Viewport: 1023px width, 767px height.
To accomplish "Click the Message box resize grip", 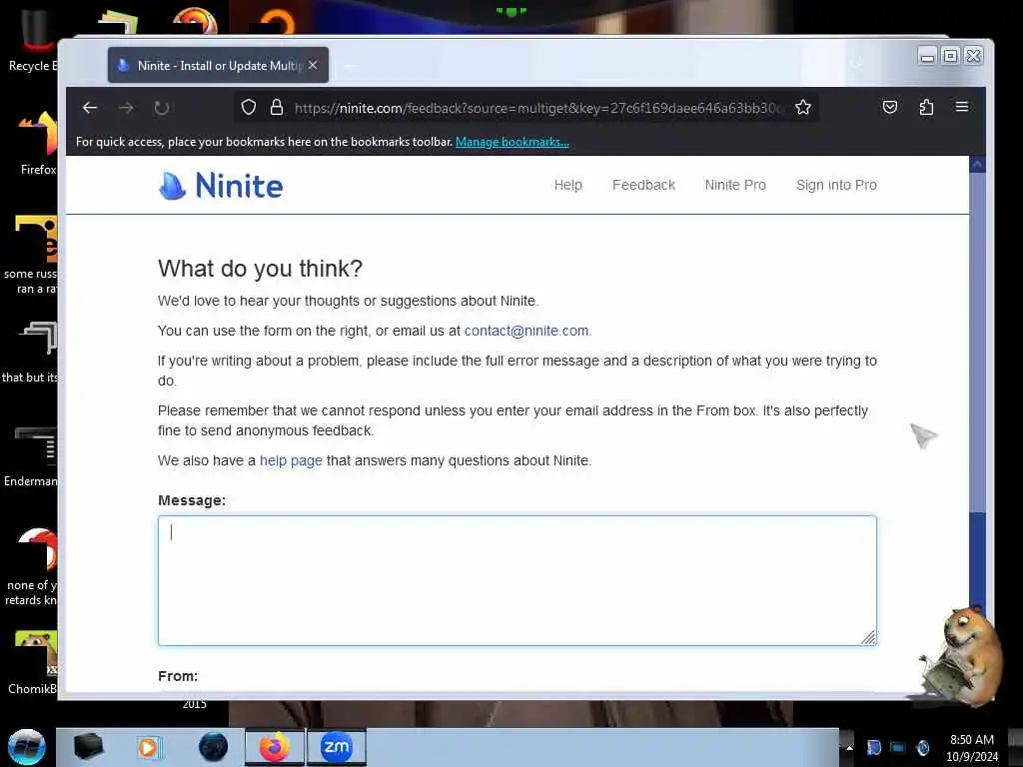I will [x=868, y=637].
